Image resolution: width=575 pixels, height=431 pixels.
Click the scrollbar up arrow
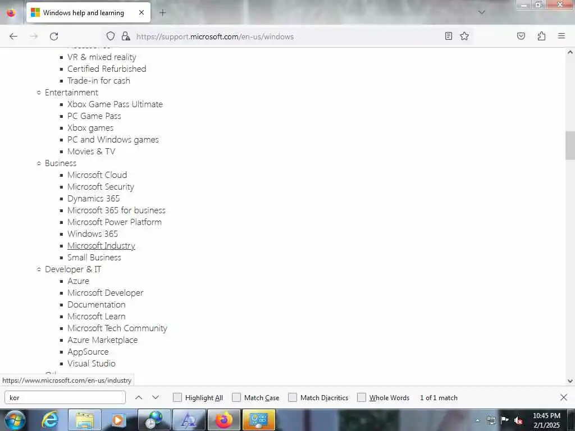tap(570, 52)
